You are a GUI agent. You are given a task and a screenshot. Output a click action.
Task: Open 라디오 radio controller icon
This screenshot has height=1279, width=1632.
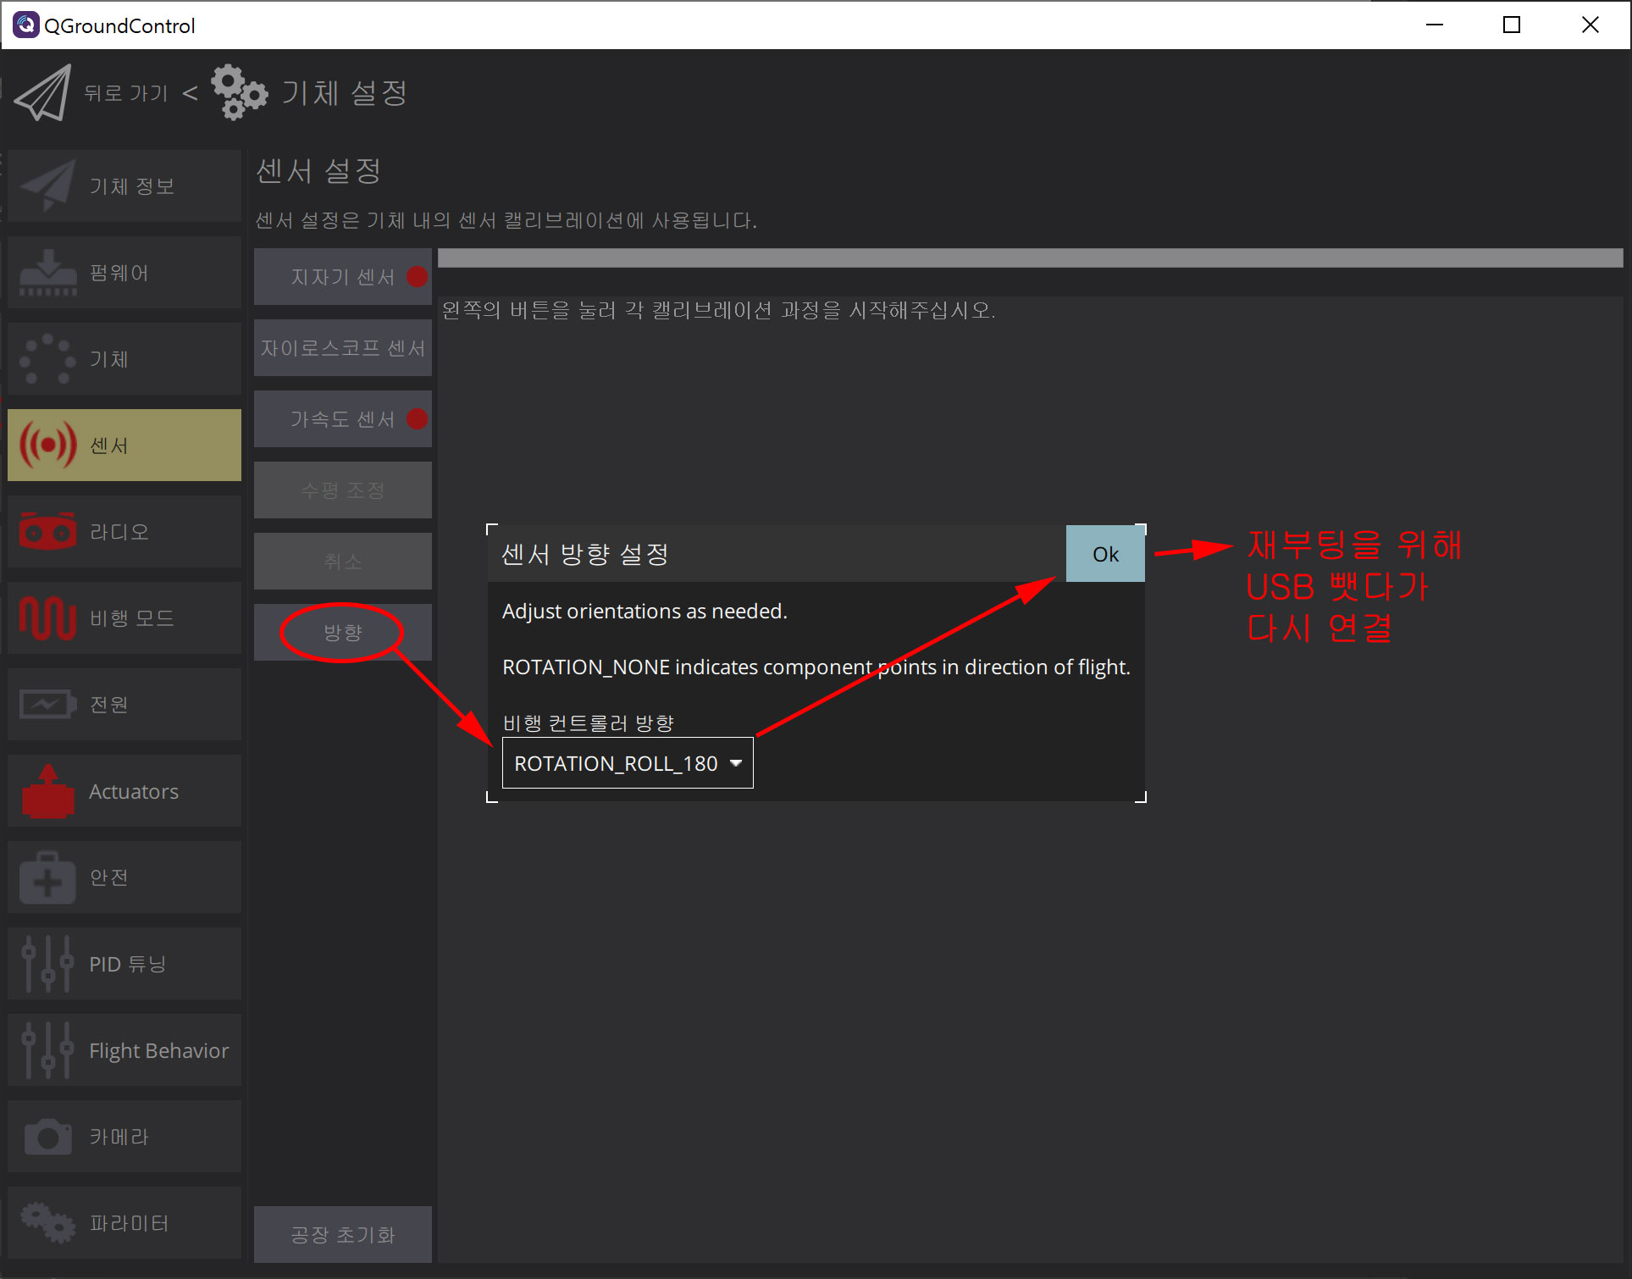click(47, 532)
